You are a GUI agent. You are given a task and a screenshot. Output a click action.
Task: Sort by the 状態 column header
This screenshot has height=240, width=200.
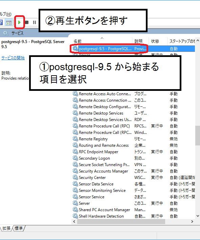click(x=158, y=41)
